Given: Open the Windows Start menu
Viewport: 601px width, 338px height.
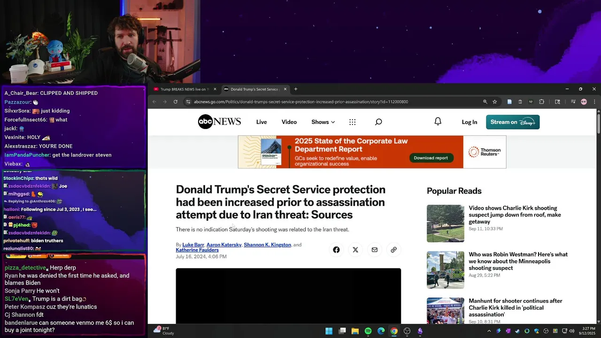Looking at the screenshot, I should 329,331.
